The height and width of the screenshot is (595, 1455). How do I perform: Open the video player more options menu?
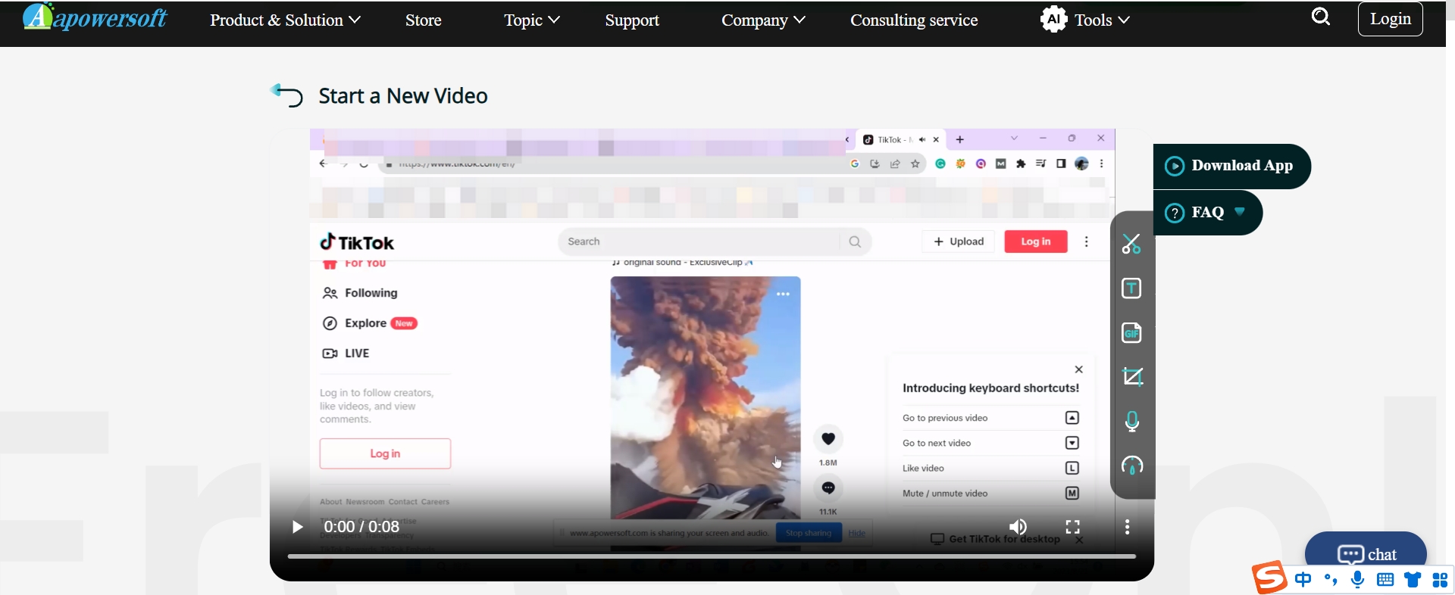1128,527
